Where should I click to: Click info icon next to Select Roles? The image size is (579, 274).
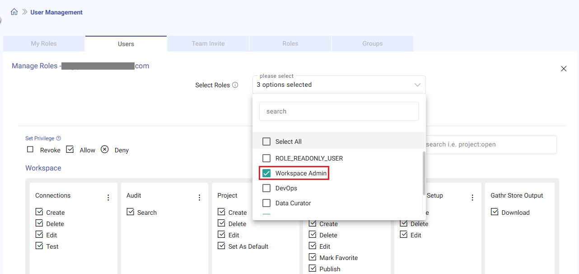pyautogui.click(x=235, y=85)
